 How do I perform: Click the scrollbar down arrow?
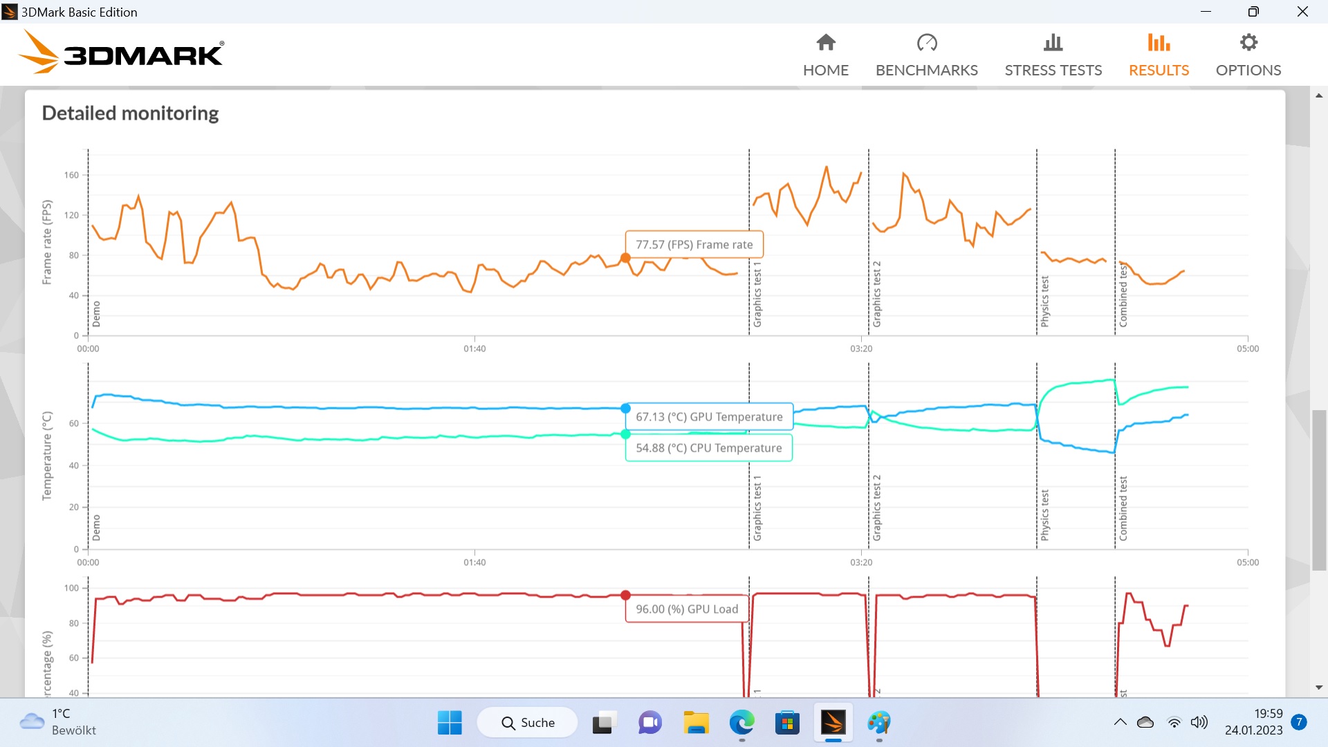1319,688
